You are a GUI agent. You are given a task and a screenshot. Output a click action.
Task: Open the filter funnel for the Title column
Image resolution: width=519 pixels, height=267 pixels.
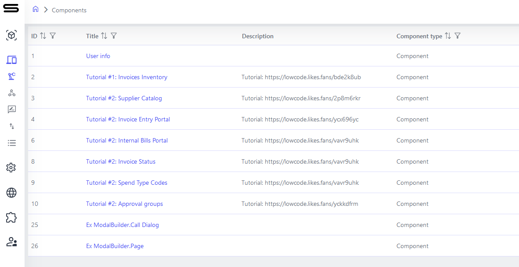click(114, 36)
